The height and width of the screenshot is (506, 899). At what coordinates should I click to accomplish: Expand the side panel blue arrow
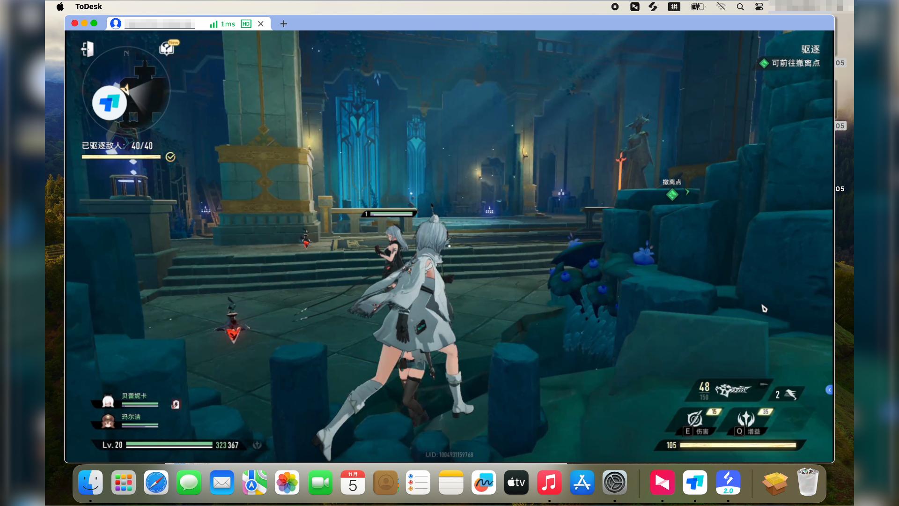829,390
